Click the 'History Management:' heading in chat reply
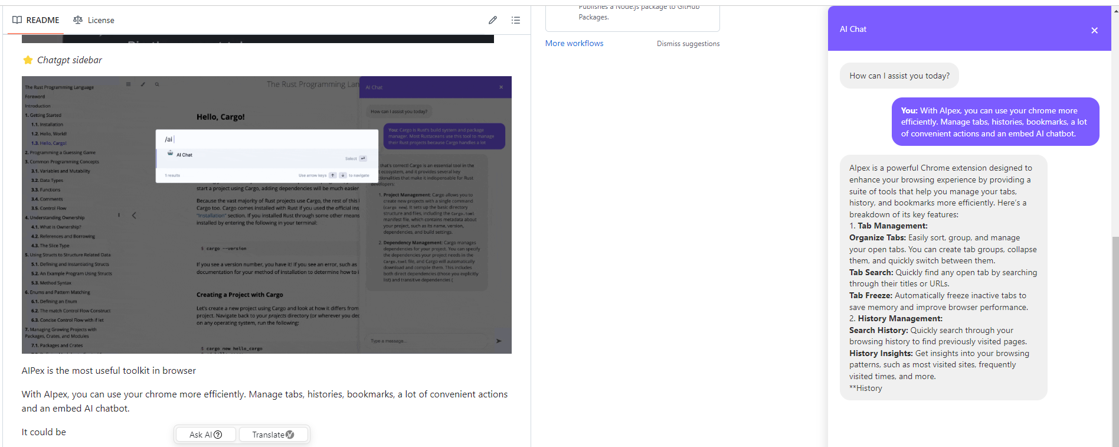The width and height of the screenshot is (1119, 447). tap(900, 319)
